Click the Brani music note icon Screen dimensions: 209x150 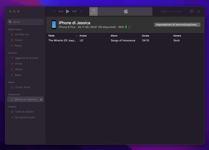[12, 75]
